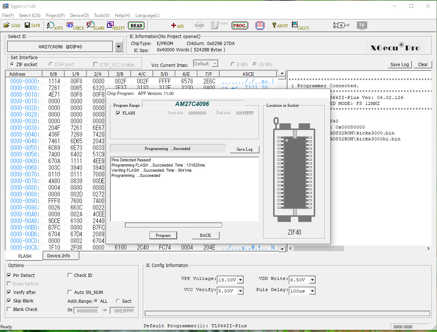Click the Xgpro app icon in title bar
Image resolution: width=437 pixels, height=332 pixels.
tap(5, 6)
